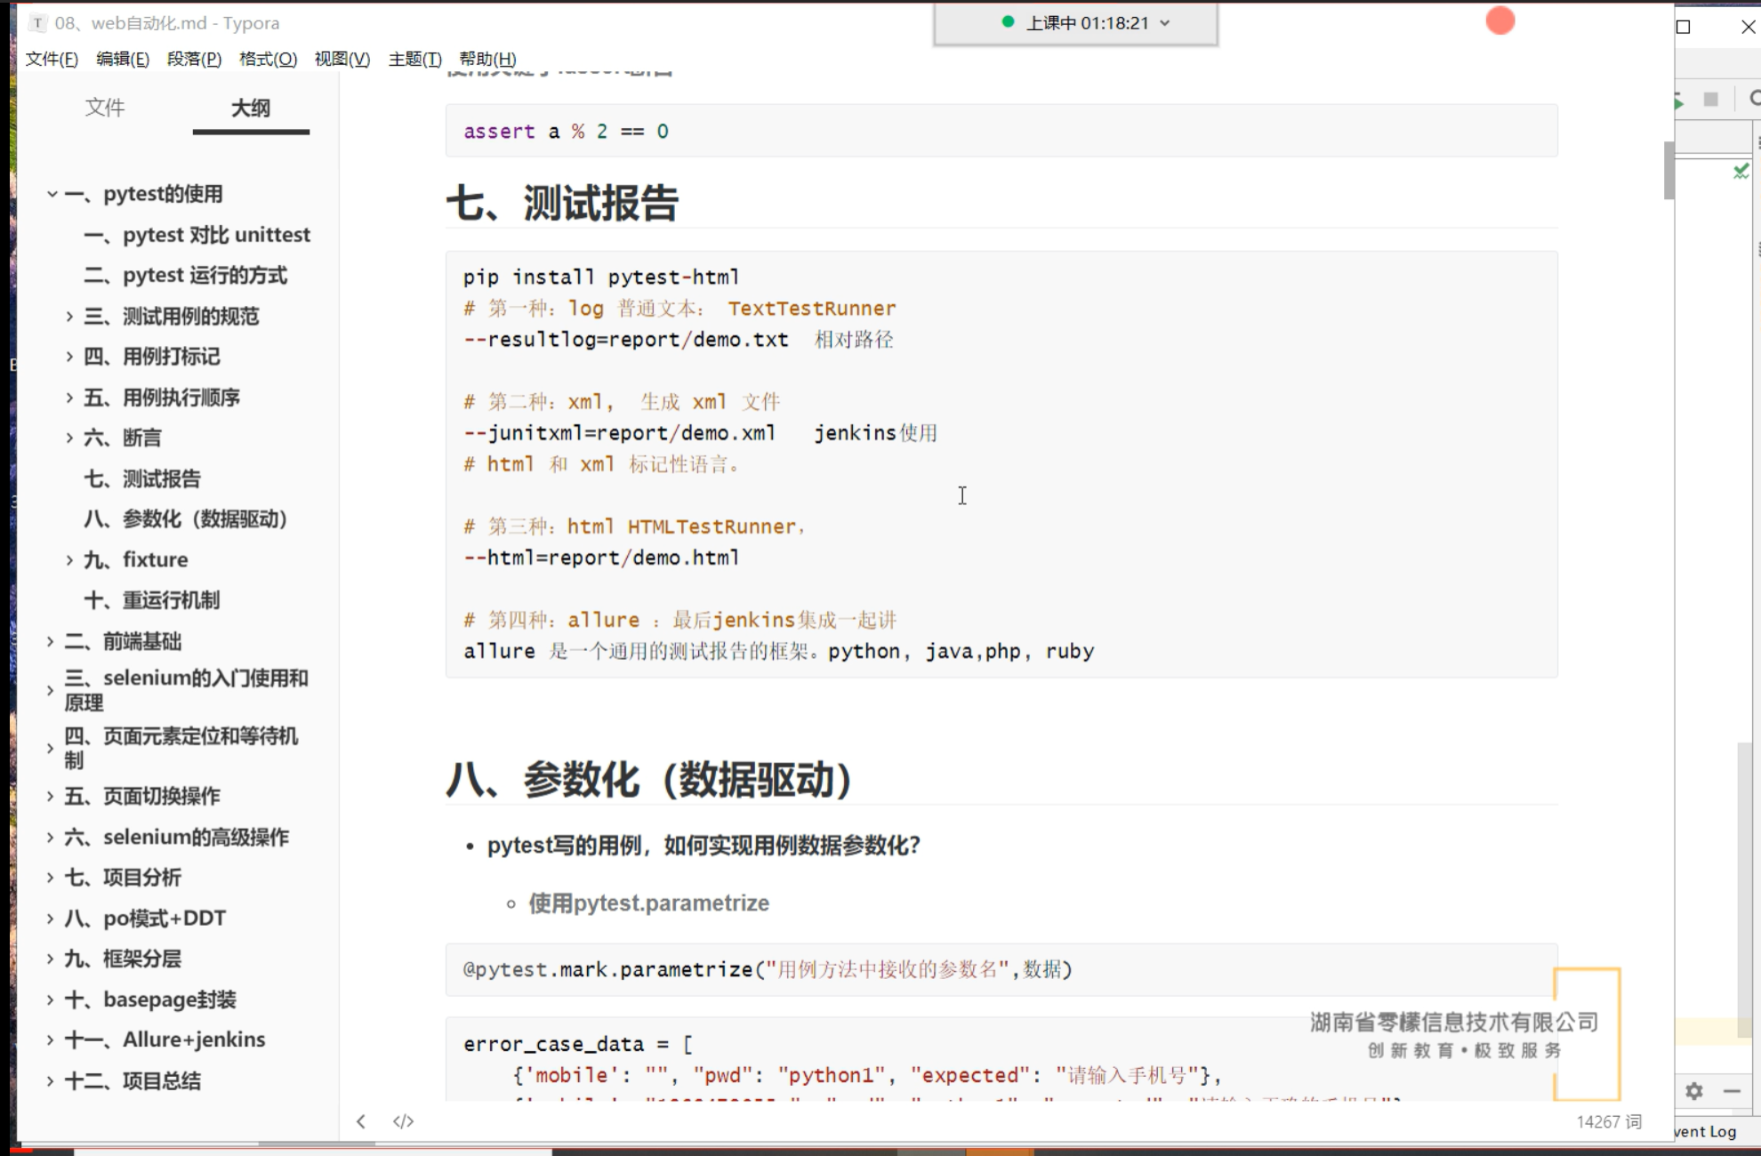This screenshot has width=1761, height=1156.
Task: Hide the sidebar with the left arrow
Action: pos(361,1121)
